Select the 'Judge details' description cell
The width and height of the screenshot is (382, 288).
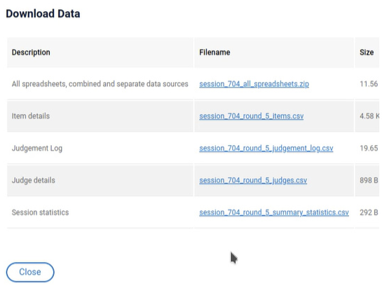click(x=100, y=180)
